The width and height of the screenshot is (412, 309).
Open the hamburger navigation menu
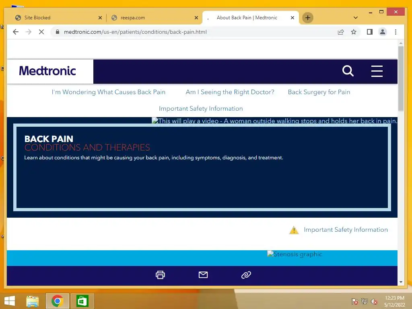[x=377, y=71]
